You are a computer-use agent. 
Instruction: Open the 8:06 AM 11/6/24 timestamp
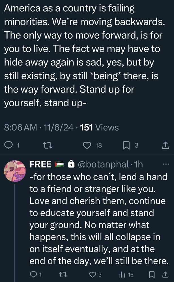[39, 127]
